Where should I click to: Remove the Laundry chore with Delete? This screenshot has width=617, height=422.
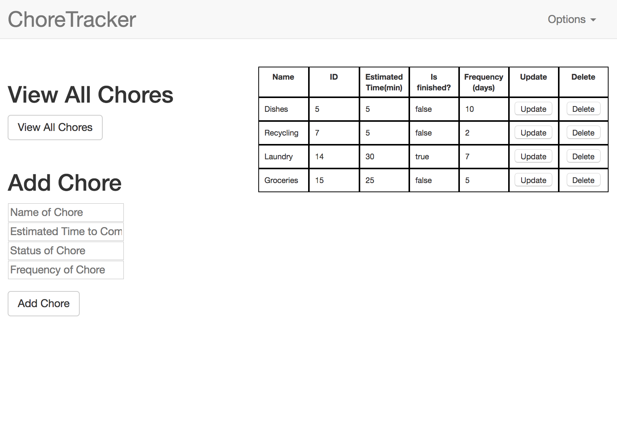[583, 157]
